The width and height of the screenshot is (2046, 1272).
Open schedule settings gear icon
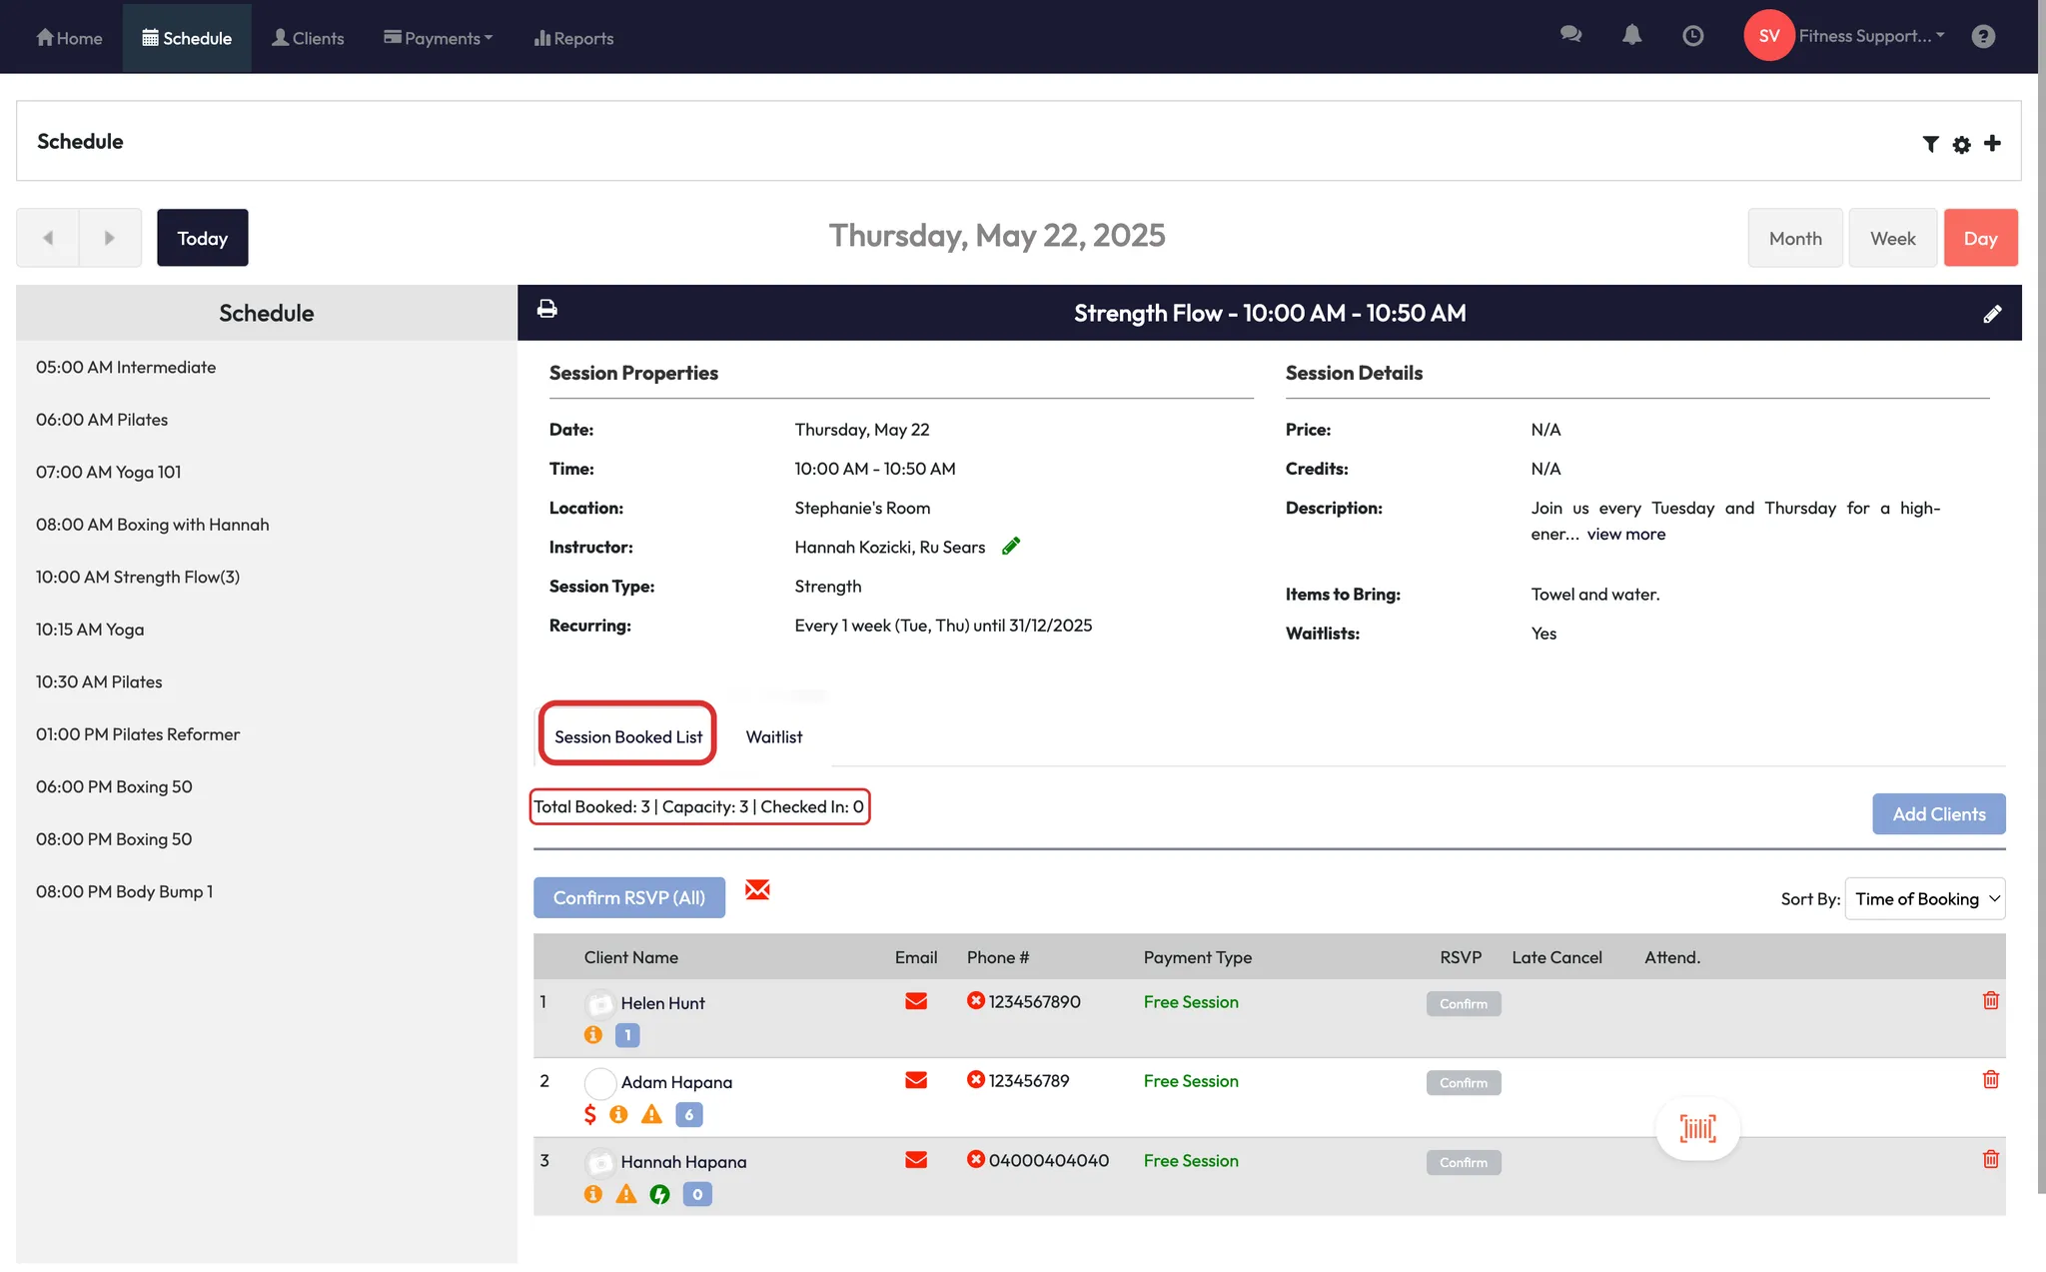1961,145
